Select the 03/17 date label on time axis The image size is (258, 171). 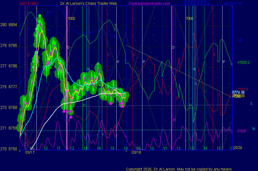[30, 152]
